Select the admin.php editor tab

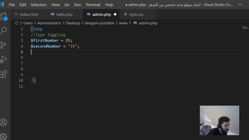[102, 14]
